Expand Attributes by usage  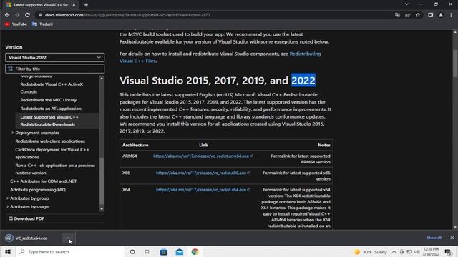[x=7, y=207]
